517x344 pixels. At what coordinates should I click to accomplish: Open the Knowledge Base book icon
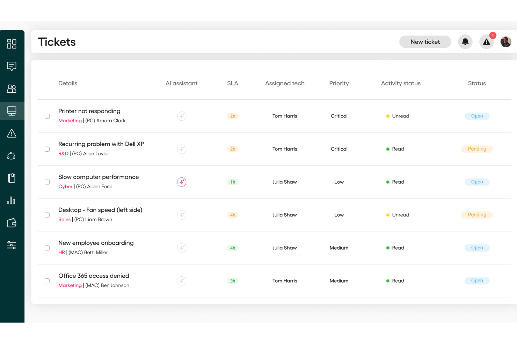click(12, 178)
